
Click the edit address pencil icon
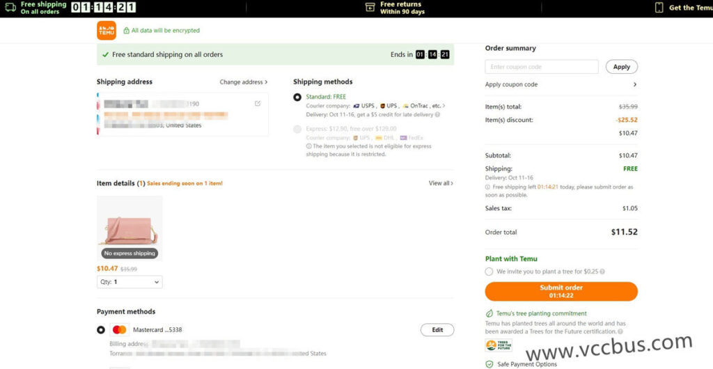click(x=258, y=104)
